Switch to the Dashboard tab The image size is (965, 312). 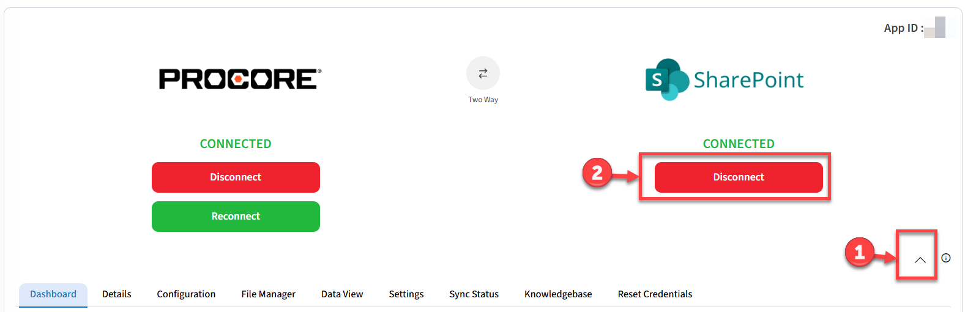[x=53, y=294]
